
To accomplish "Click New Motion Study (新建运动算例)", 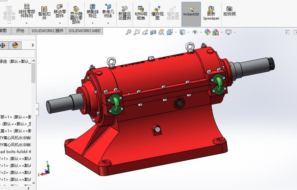I will click(124, 13).
